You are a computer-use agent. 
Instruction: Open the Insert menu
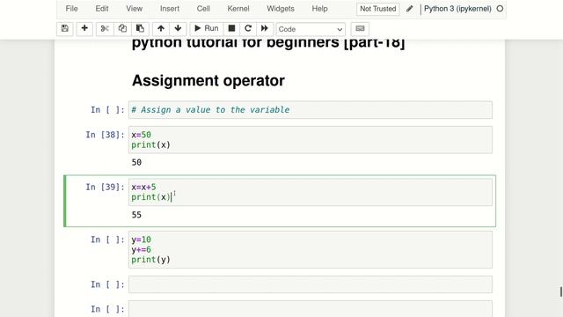[x=170, y=9]
